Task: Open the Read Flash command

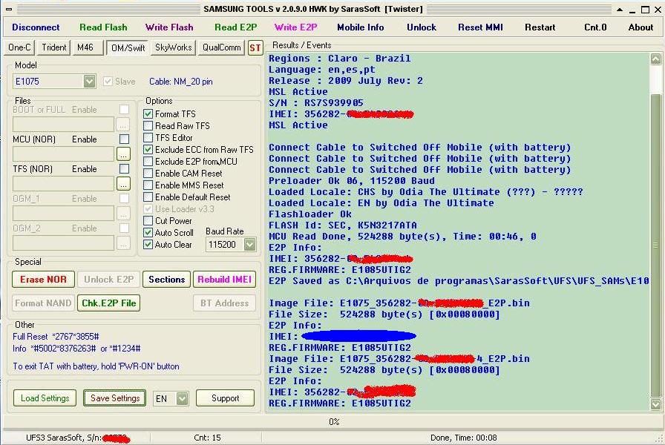Action: coord(103,27)
